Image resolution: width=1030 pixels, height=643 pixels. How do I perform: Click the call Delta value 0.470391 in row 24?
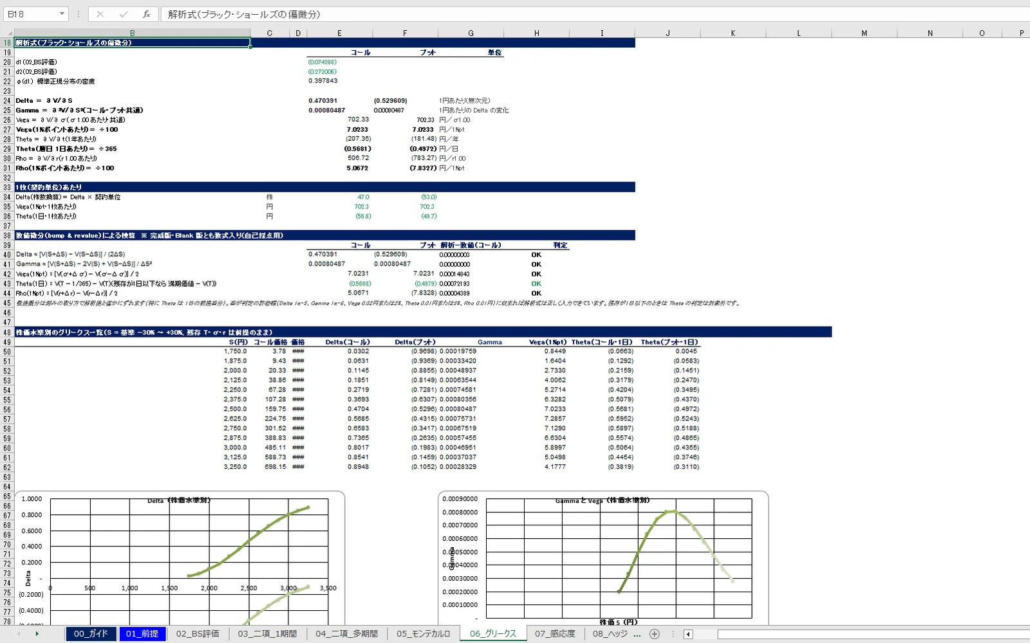[x=323, y=100]
